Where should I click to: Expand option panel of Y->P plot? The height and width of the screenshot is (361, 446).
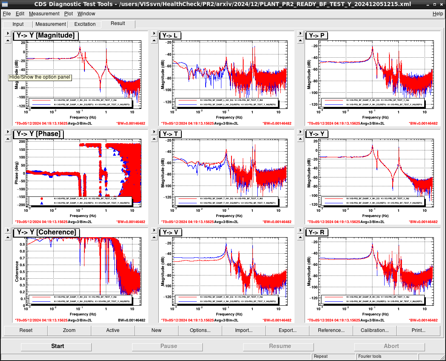click(x=301, y=33)
